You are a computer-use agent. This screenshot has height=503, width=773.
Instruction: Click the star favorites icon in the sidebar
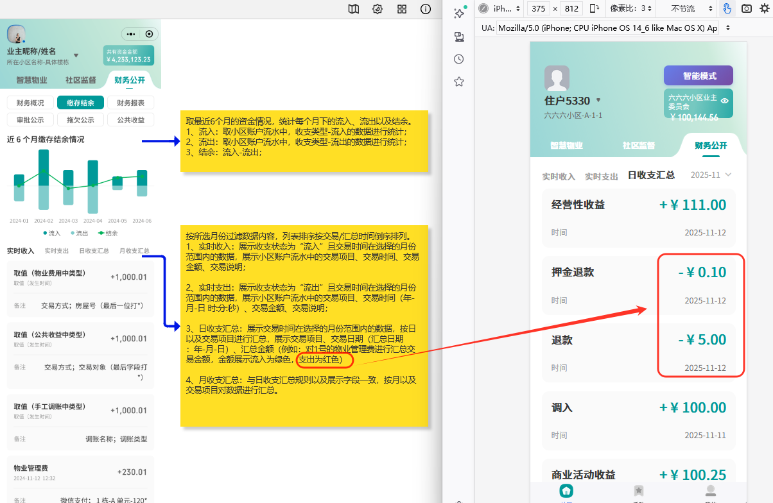tap(459, 81)
